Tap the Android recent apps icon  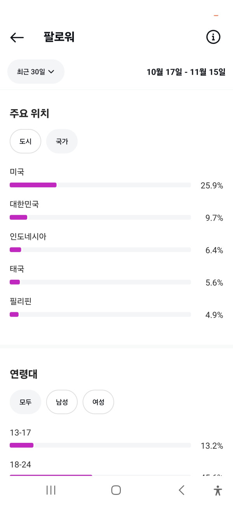pos(51,490)
